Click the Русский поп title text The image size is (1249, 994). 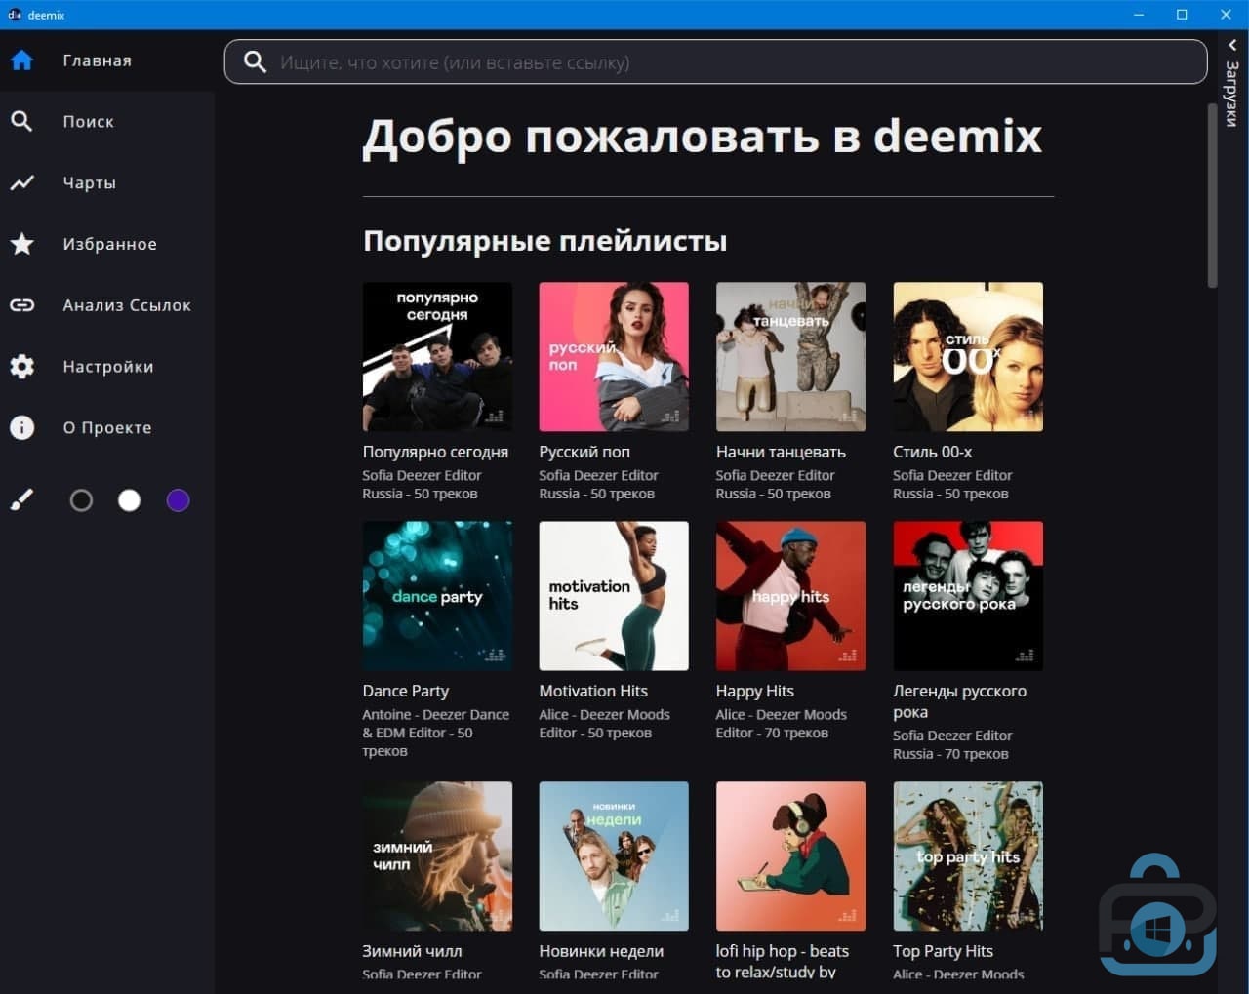click(x=584, y=452)
